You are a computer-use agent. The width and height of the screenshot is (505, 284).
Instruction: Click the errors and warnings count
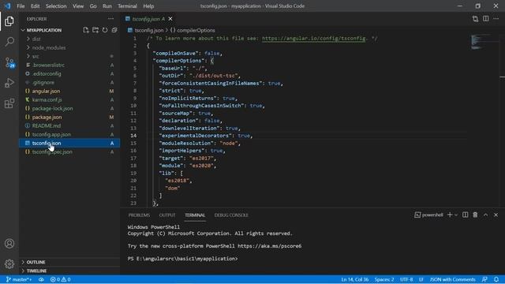pos(60,279)
